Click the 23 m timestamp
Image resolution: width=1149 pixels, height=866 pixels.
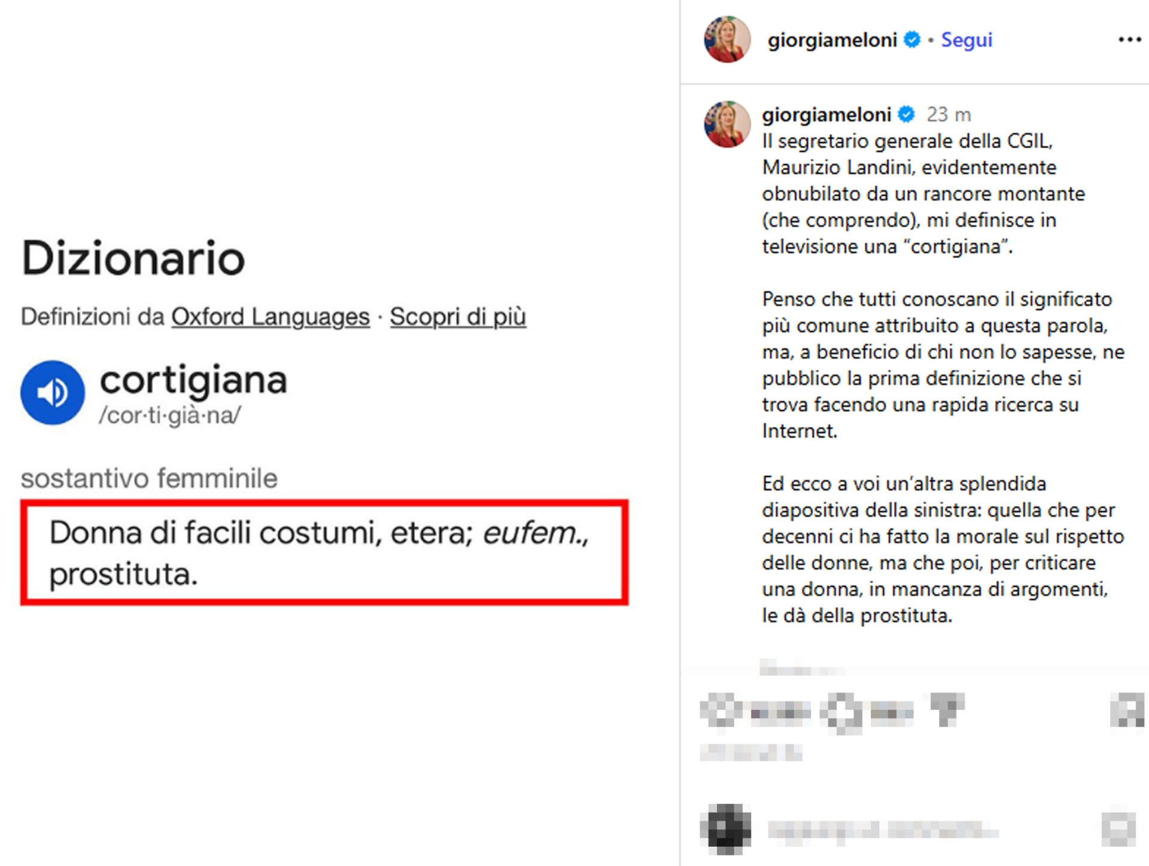949,114
